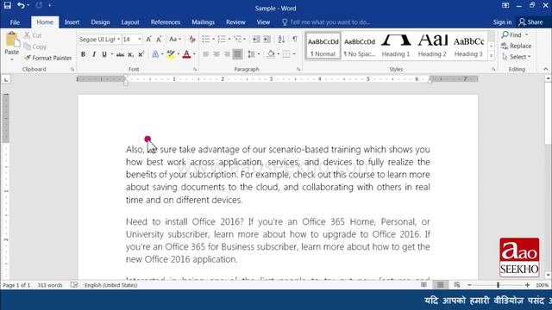
Task: Apply the Heading 1 style
Action: [x=396, y=46]
